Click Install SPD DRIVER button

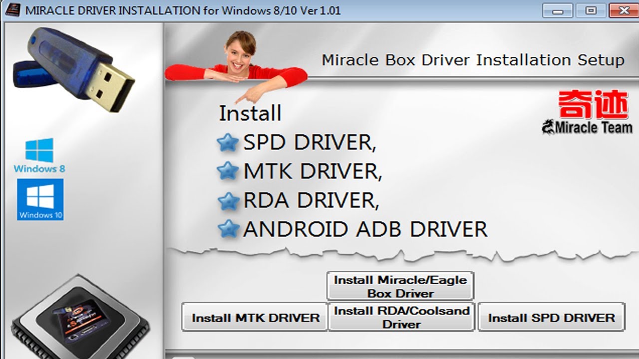point(551,317)
